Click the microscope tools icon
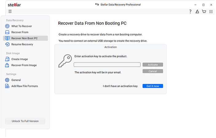Image resolution: width=216 pixels, height=138 pixels. [x=197, y=12]
